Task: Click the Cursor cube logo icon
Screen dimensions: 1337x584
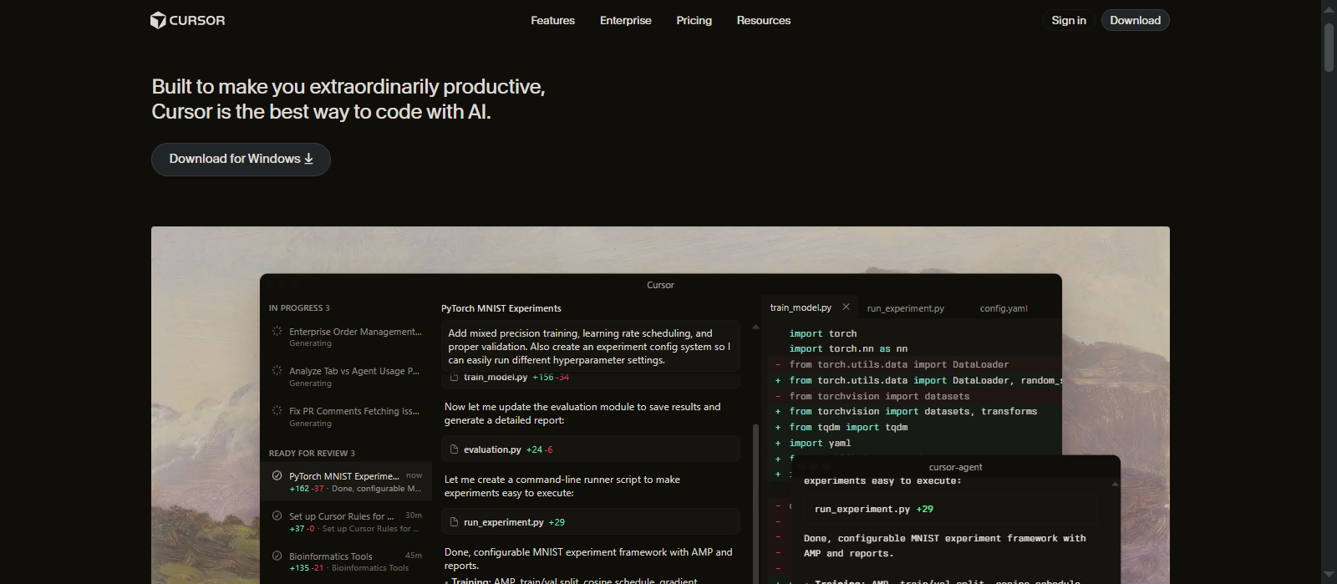Action: pos(158,20)
